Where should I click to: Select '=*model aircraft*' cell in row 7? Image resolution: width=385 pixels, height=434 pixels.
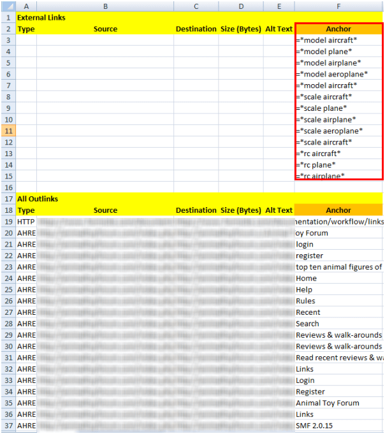(338, 85)
